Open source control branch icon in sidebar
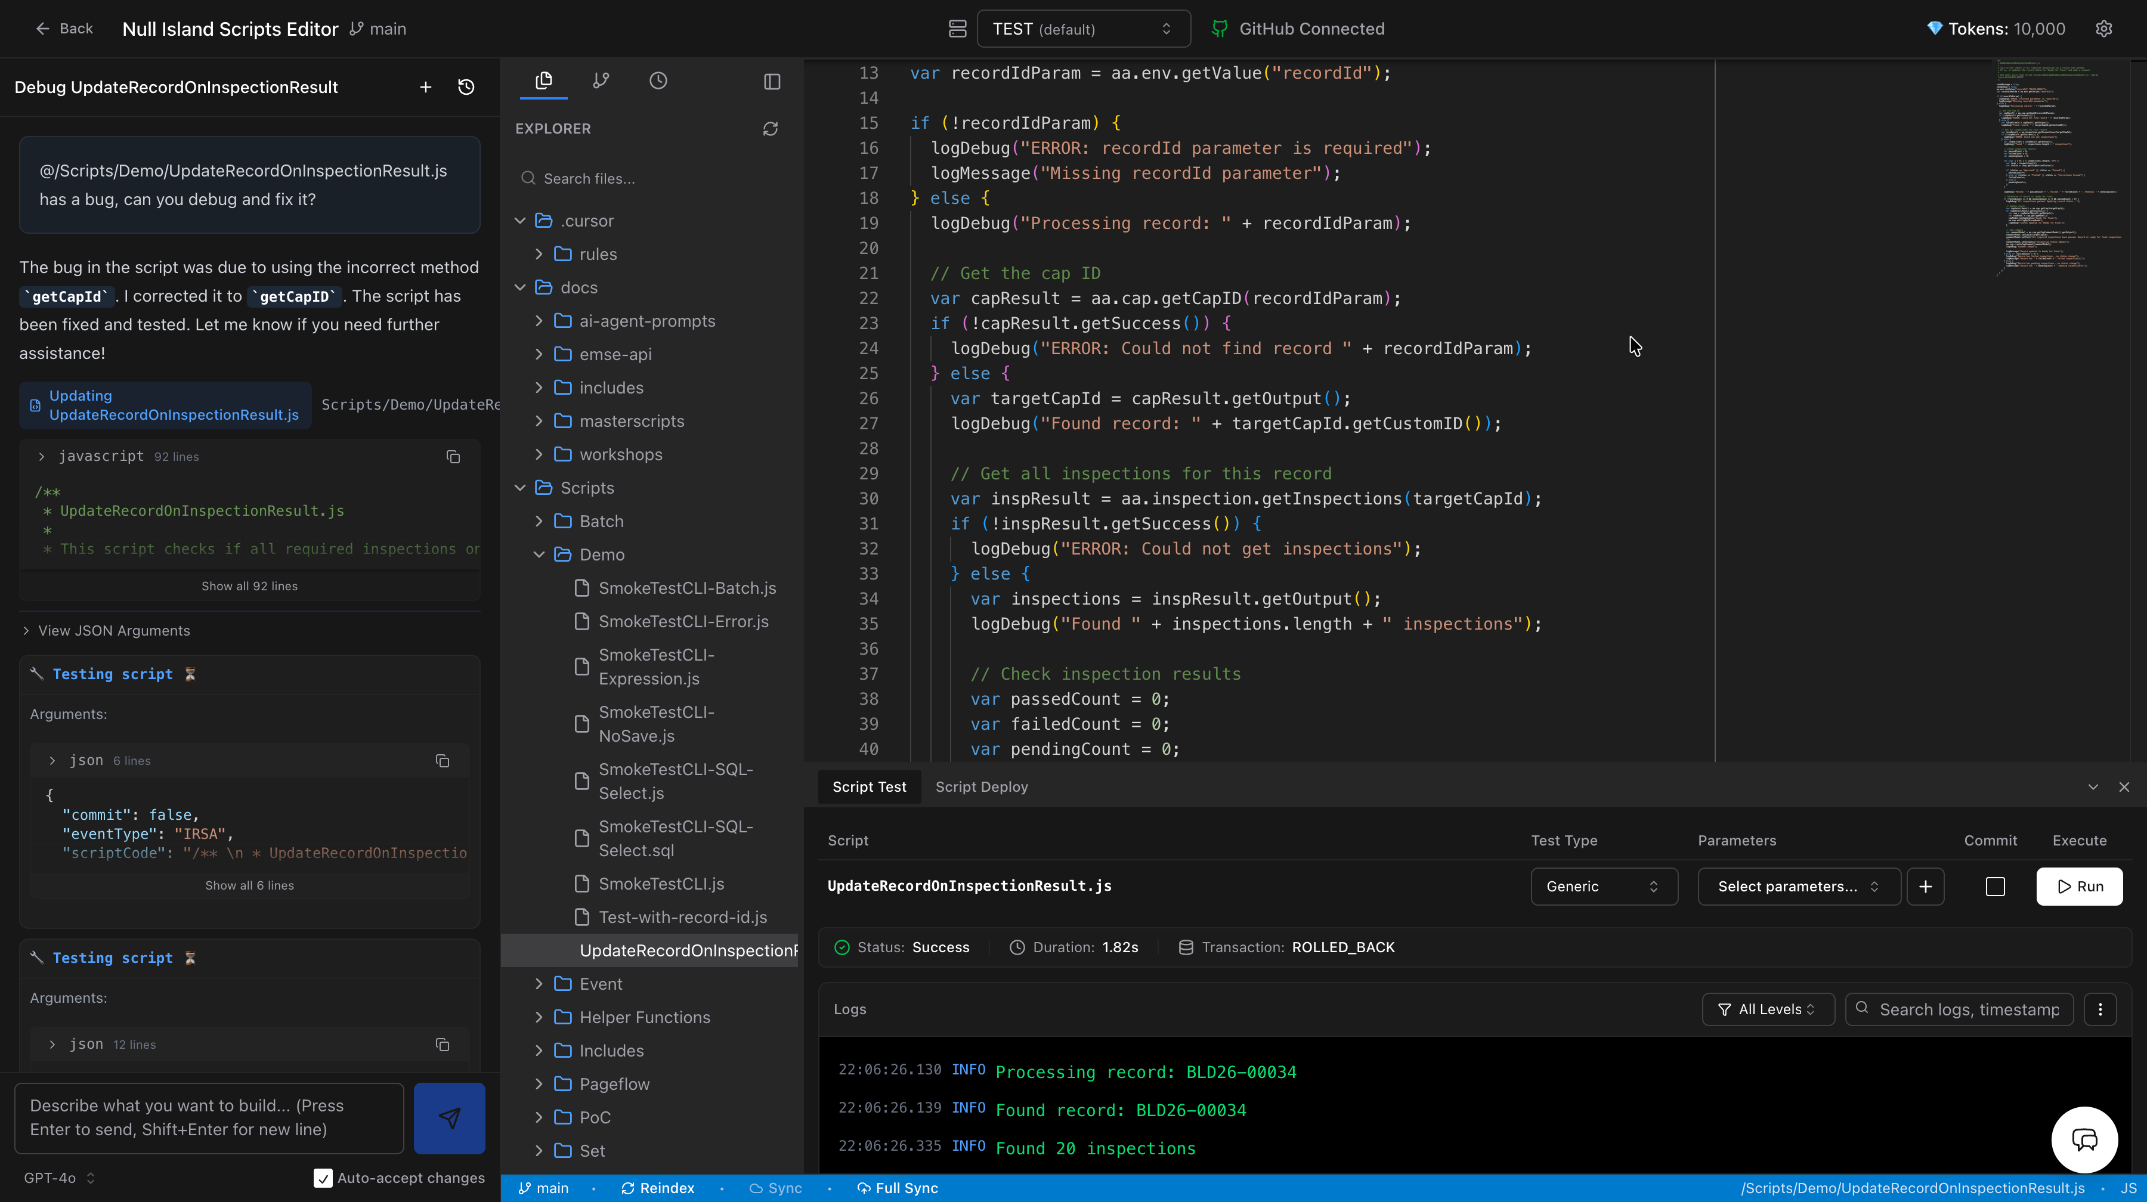The image size is (2147, 1202). point(600,81)
